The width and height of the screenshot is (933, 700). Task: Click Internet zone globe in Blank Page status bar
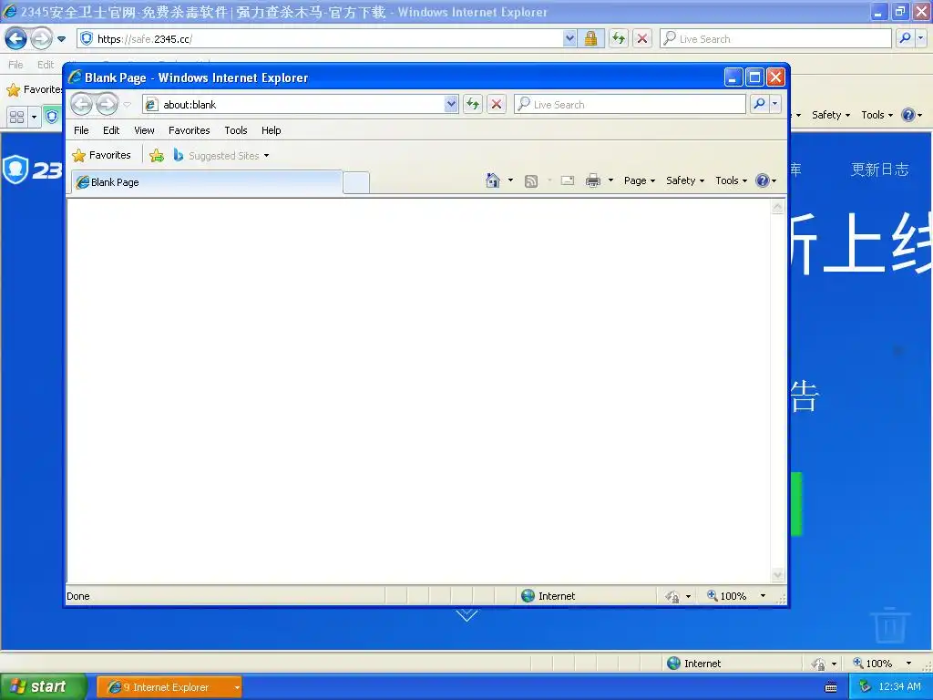click(x=528, y=596)
